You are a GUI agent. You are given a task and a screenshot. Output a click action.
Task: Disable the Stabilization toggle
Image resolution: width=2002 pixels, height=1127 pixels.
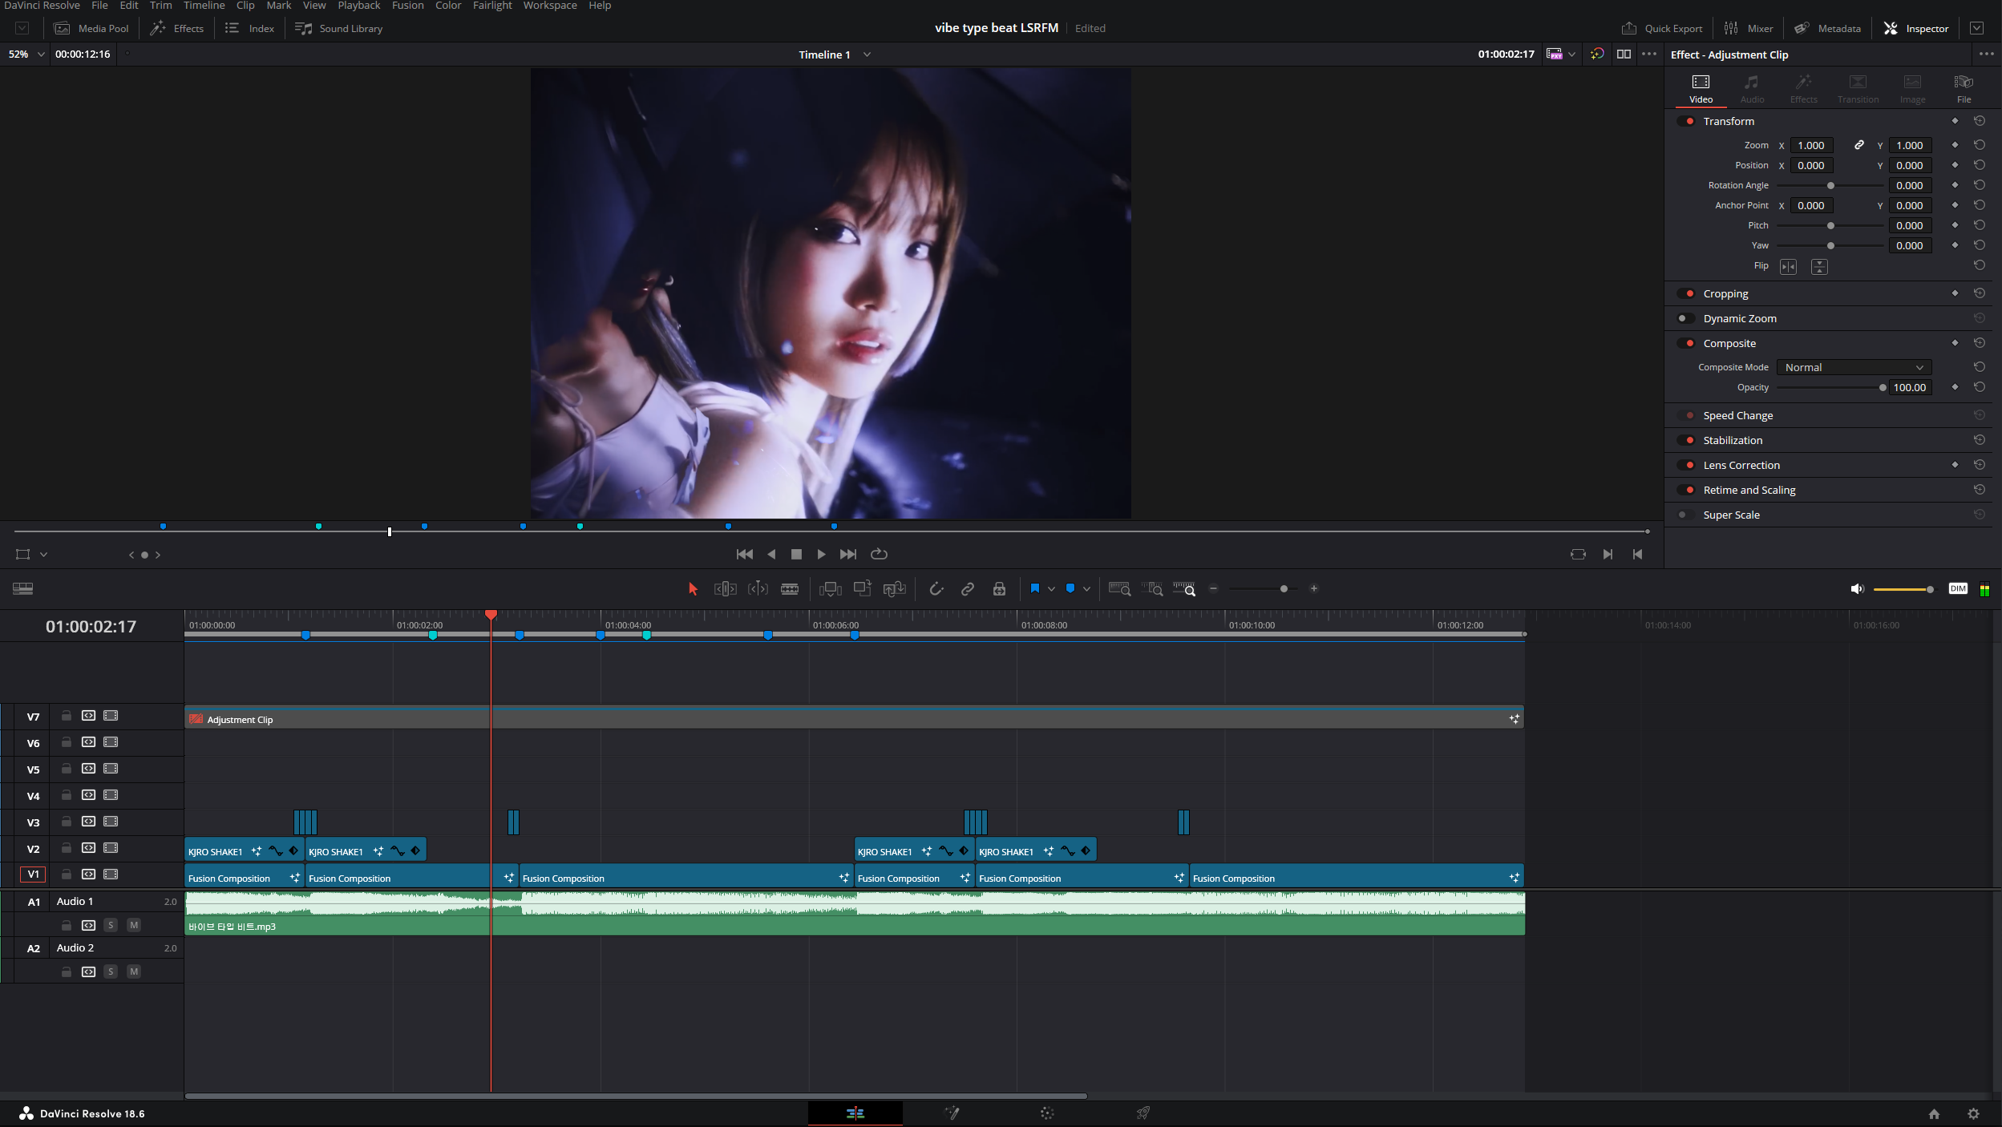[x=1685, y=440]
